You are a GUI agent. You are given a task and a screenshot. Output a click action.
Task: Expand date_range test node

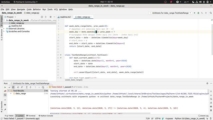pos(11,93)
